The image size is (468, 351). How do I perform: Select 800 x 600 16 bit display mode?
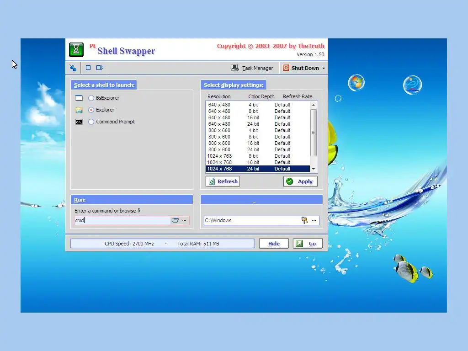[258, 143]
